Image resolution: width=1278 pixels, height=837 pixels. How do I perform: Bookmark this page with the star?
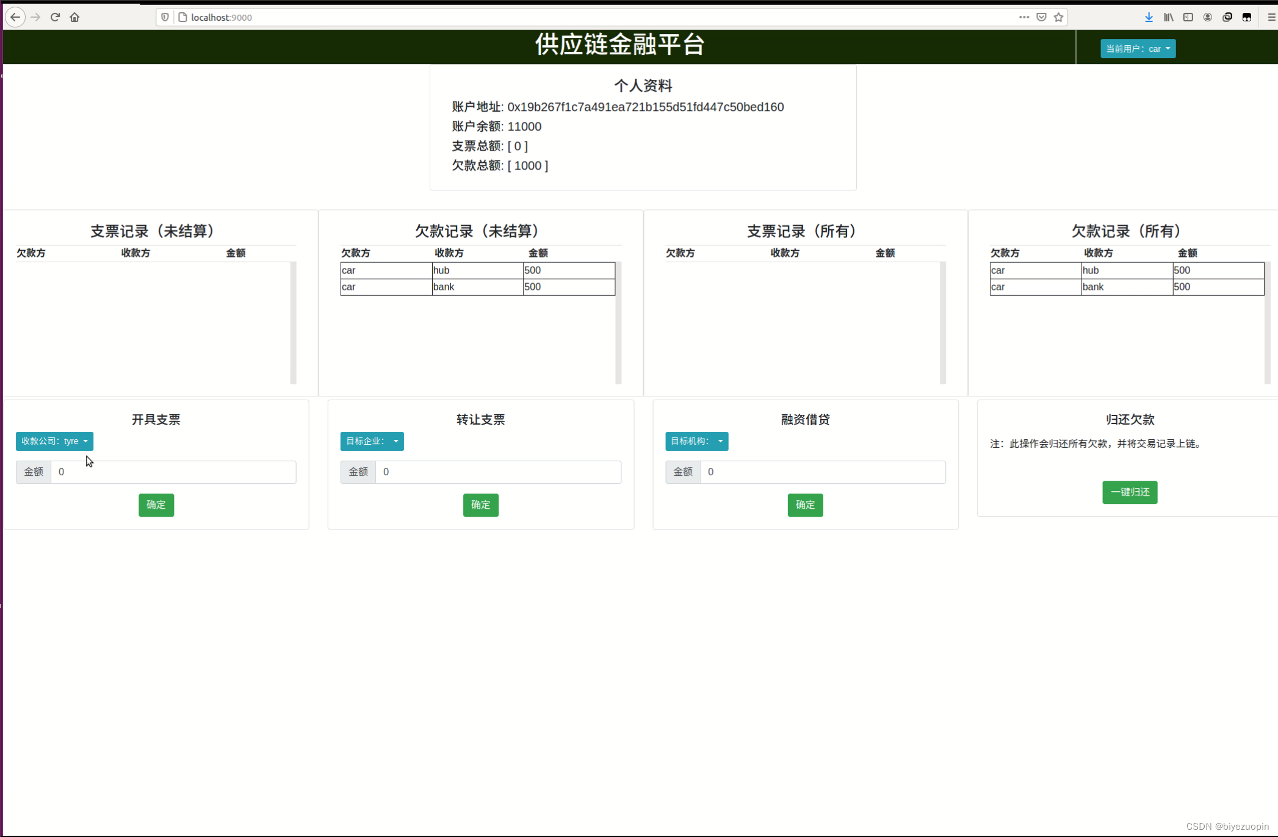(1058, 17)
